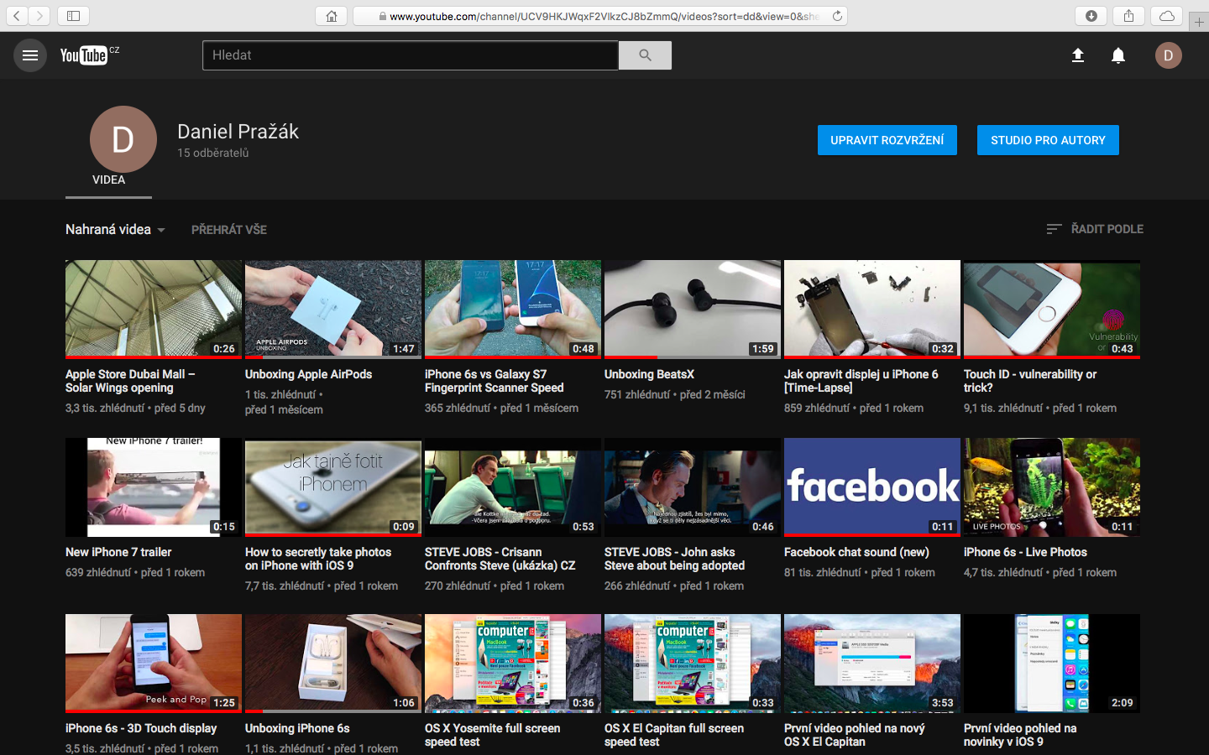Open John asks Steve thumbnail
Viewport: 1209px width, 755px height.
[x=693, y=487]
